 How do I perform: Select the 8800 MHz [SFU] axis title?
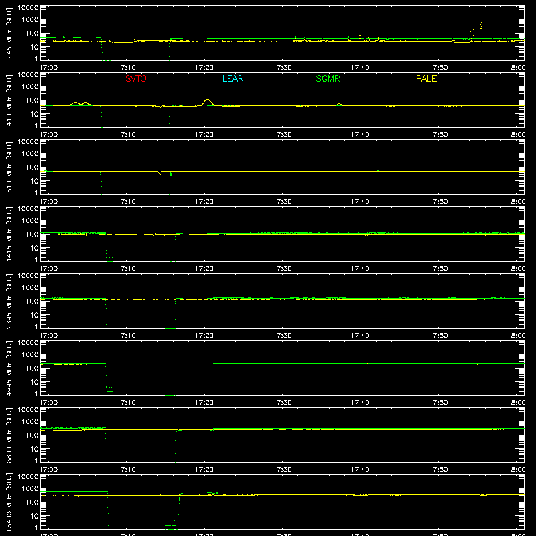[x=9, y=435]
